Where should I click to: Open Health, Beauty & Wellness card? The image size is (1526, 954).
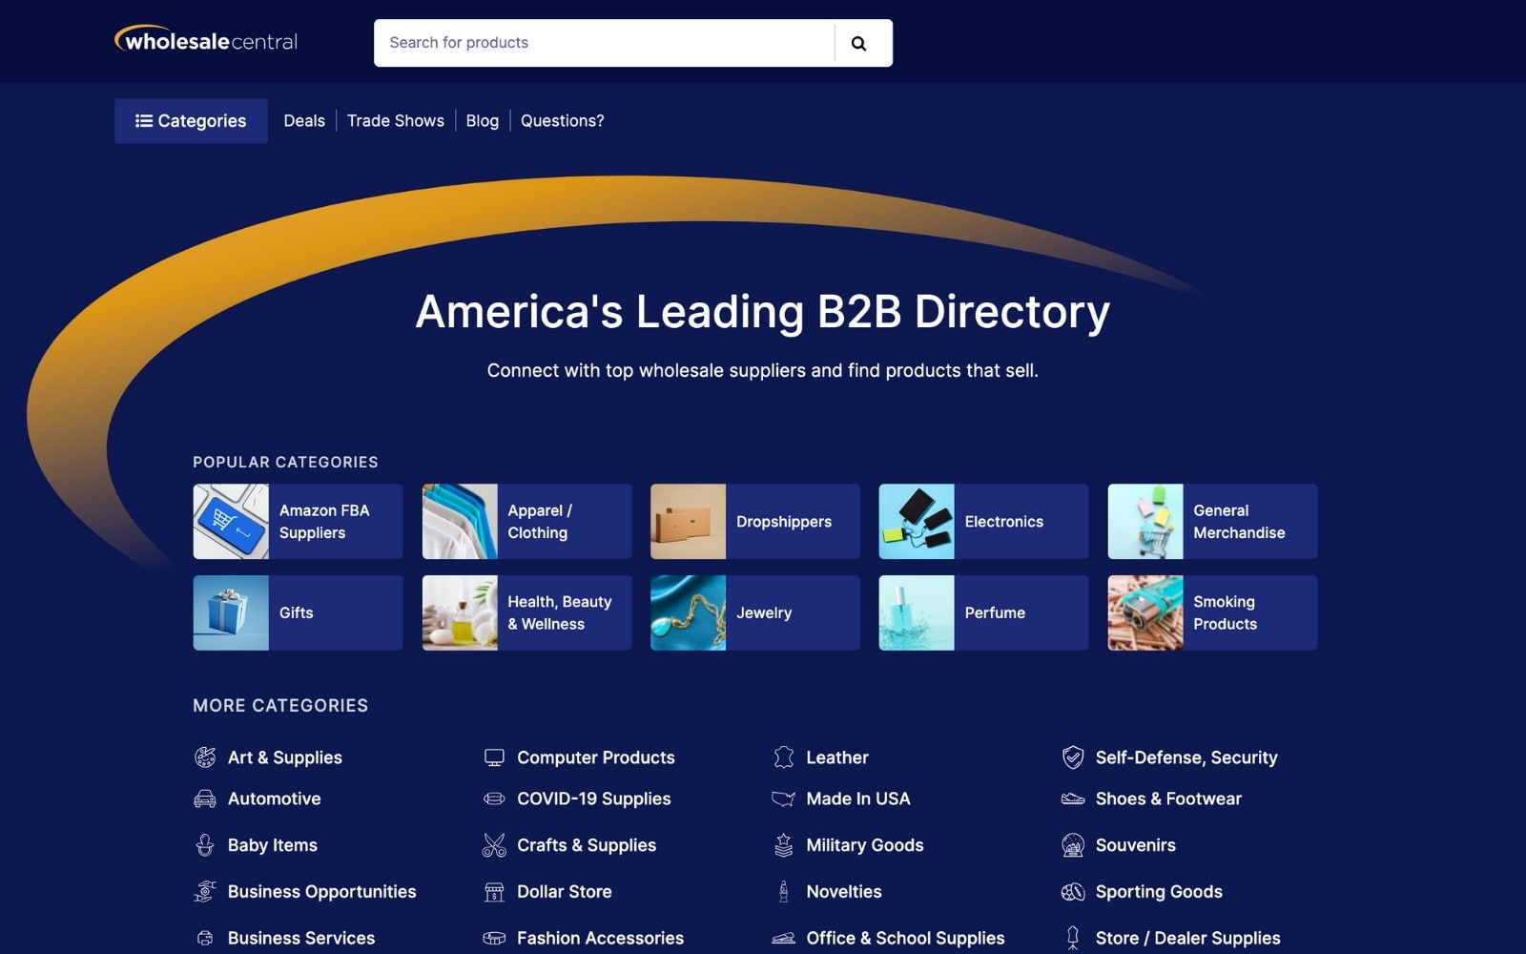(526, 612)
